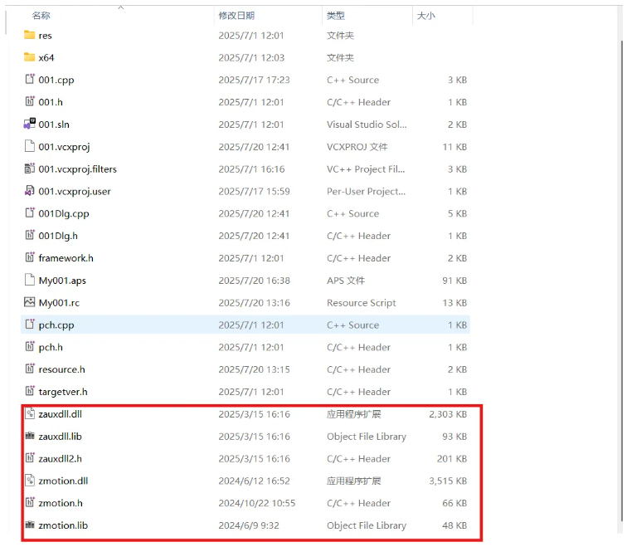Select the x64 folder name
This screenshot has height=547, width=627.
click(46, 57)
